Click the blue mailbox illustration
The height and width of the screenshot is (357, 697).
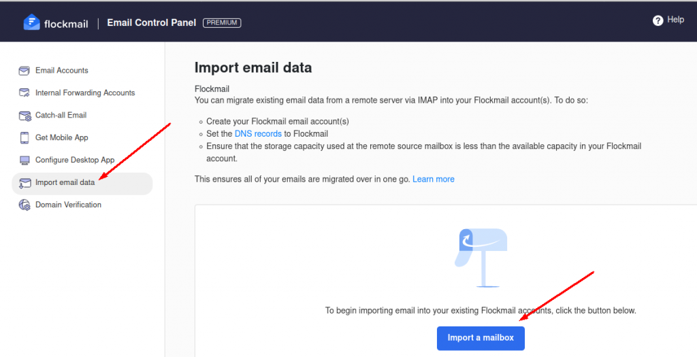coord(481,258)
